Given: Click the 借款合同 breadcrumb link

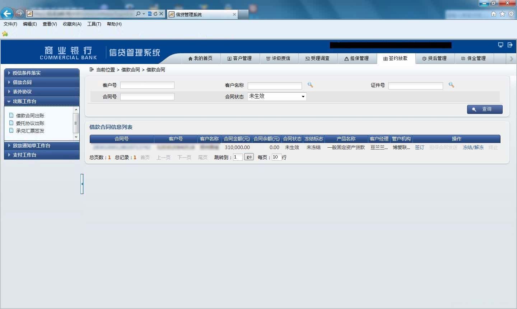Looking at the screenshot, I should [x=131, y=70].
